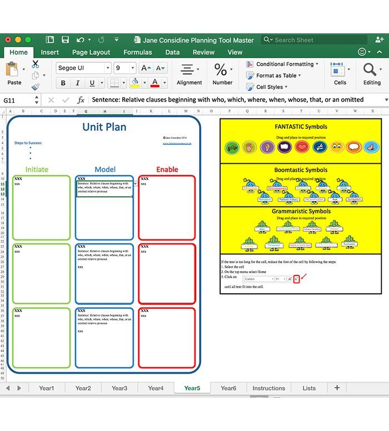Expand the underline style dropdown arrow
Viewport: 389px width, 431px height.
102,83
